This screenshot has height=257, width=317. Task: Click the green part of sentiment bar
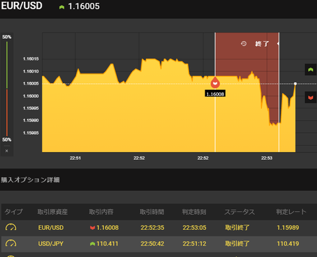7,65
